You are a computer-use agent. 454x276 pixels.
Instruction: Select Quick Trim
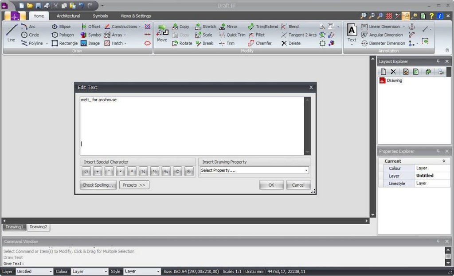click(232, 35)
